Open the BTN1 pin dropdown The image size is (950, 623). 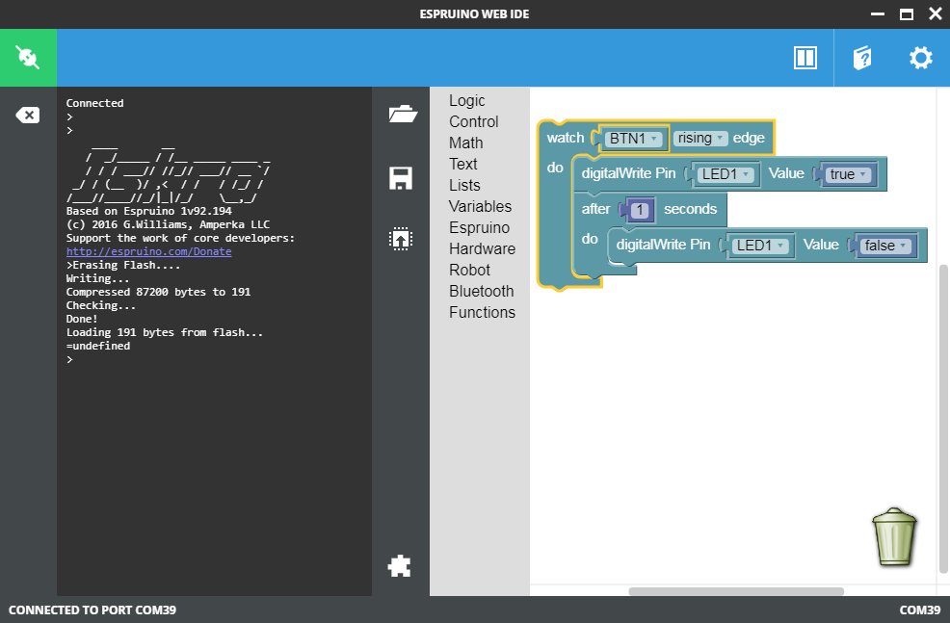click(x=632, y=138)
